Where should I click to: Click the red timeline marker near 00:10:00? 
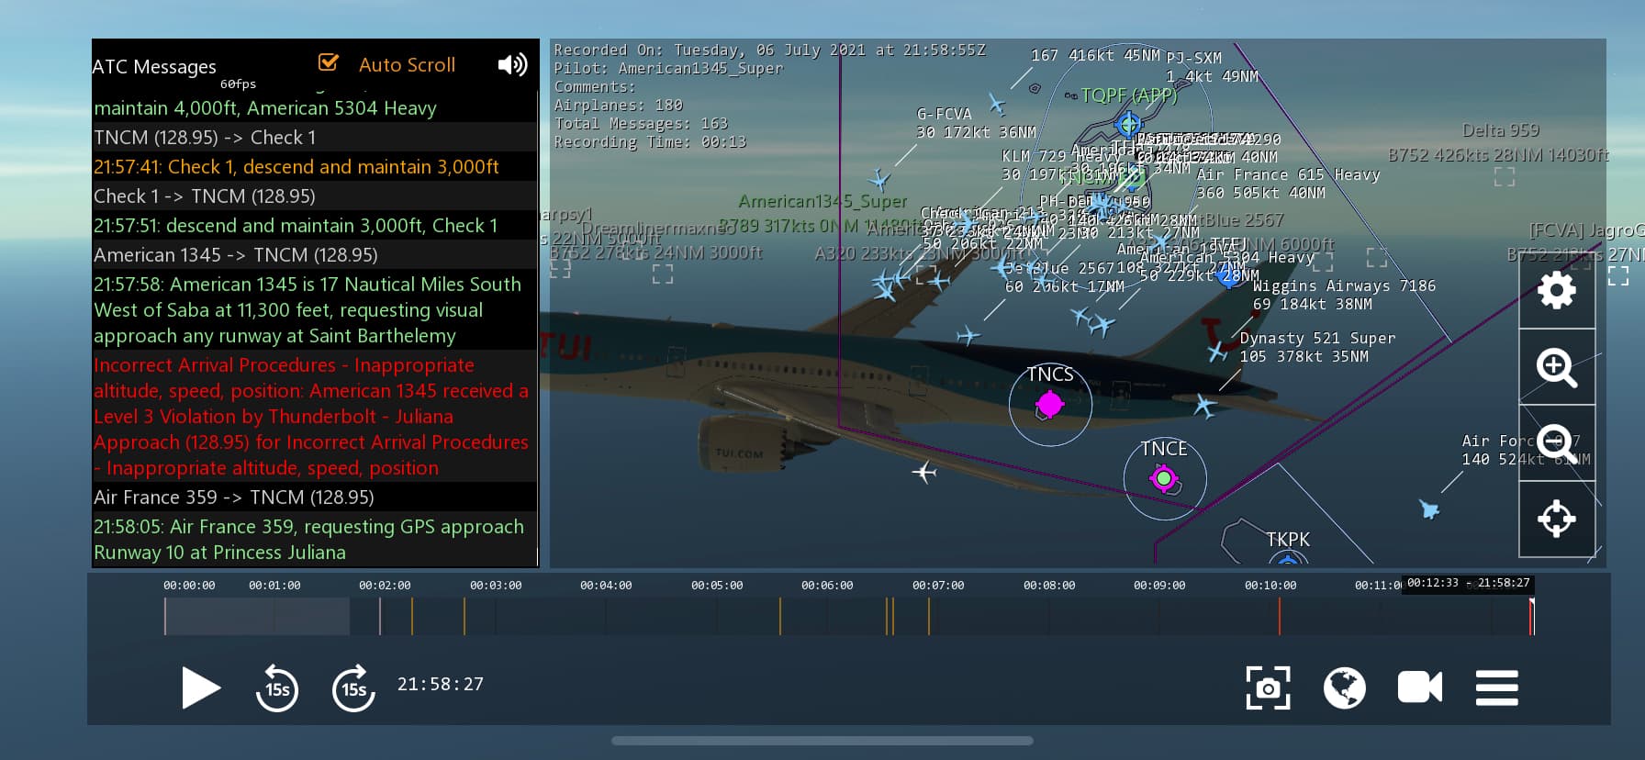tap(1279, 616)
